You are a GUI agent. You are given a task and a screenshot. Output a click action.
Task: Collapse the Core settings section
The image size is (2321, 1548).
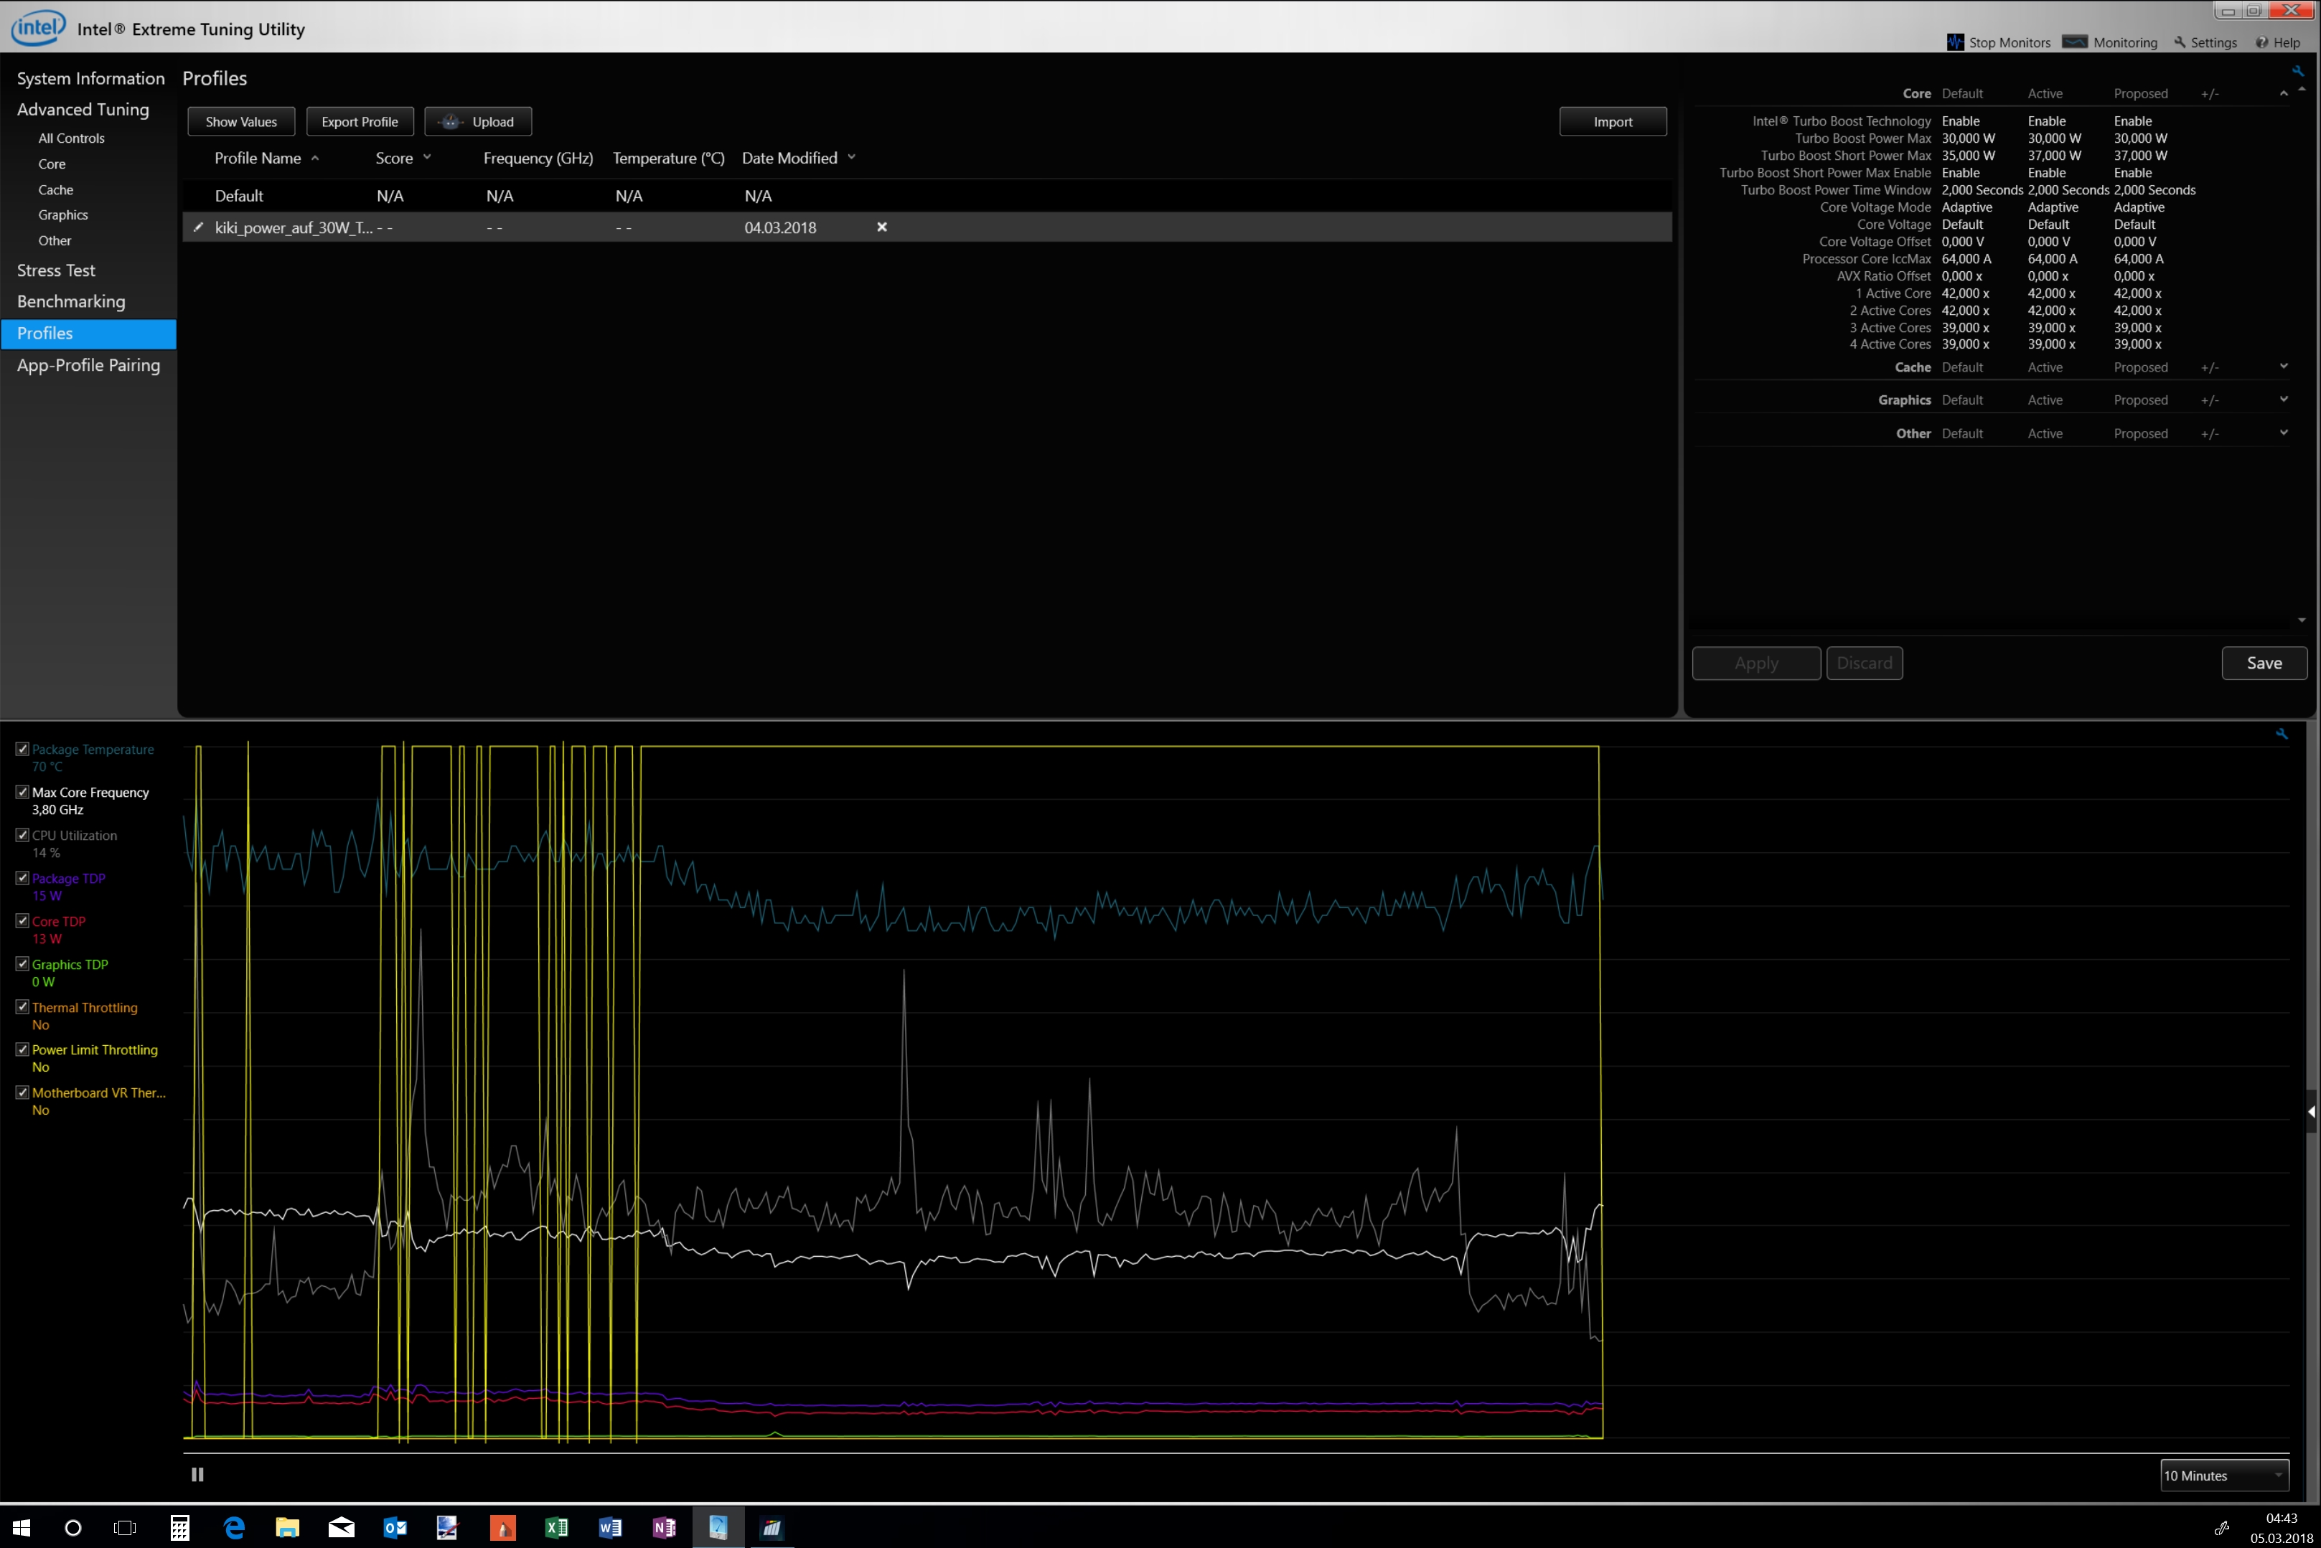tap(2284, 94)
